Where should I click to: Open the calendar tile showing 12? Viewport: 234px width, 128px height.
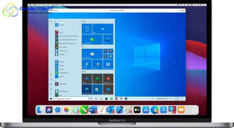[x=87, y=29]
